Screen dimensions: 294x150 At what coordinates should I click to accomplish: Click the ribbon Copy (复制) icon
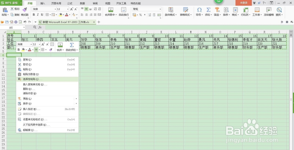click(12, 15)
